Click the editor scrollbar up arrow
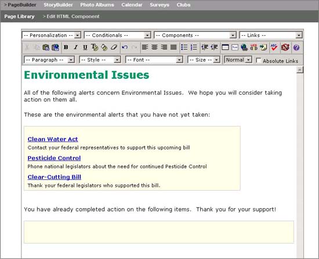 click(x=300, y=70)
